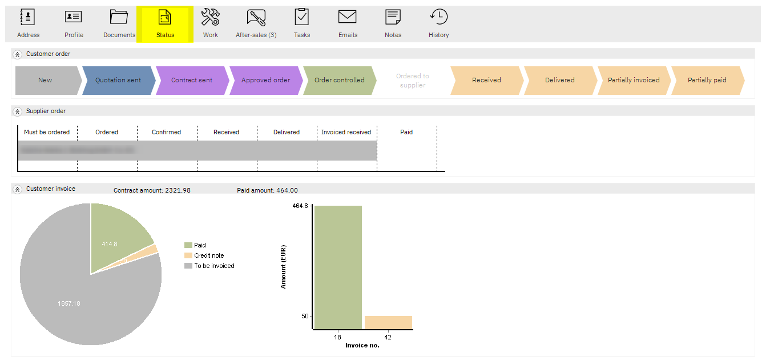766x364 pixels.
Task: Click the invoice 18 bar in chart
Action: 338,267
